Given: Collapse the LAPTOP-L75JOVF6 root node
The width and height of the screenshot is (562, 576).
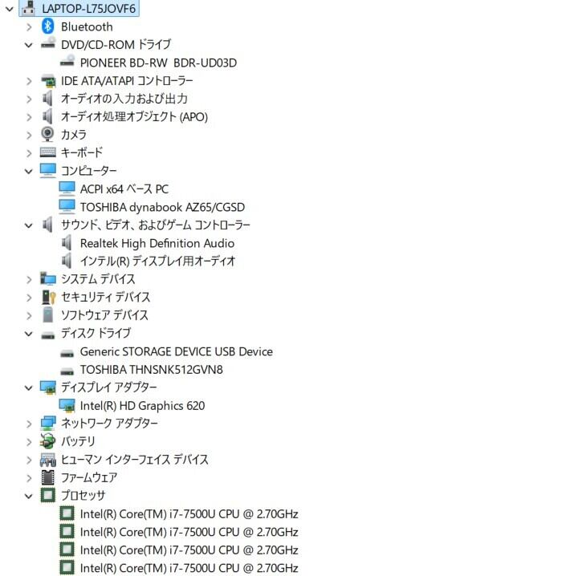Looking at the screenshot, I should tap(10, 9).
